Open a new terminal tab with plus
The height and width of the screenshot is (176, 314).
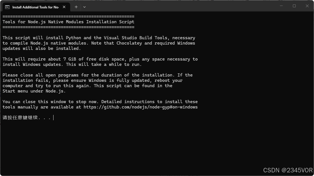[x=76, y=7]
